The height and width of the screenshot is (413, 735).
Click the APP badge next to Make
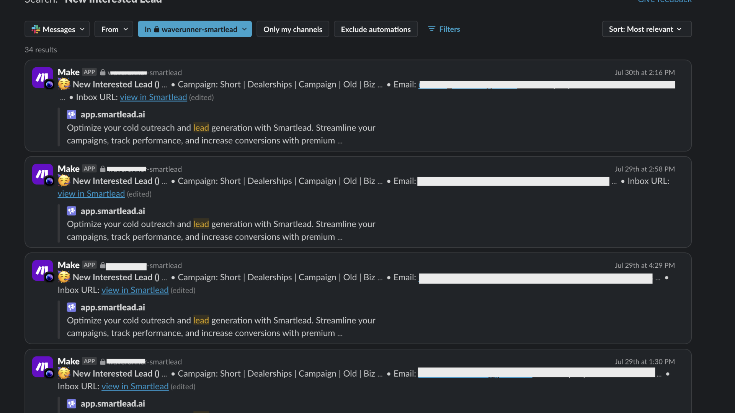tap(89, 72)
